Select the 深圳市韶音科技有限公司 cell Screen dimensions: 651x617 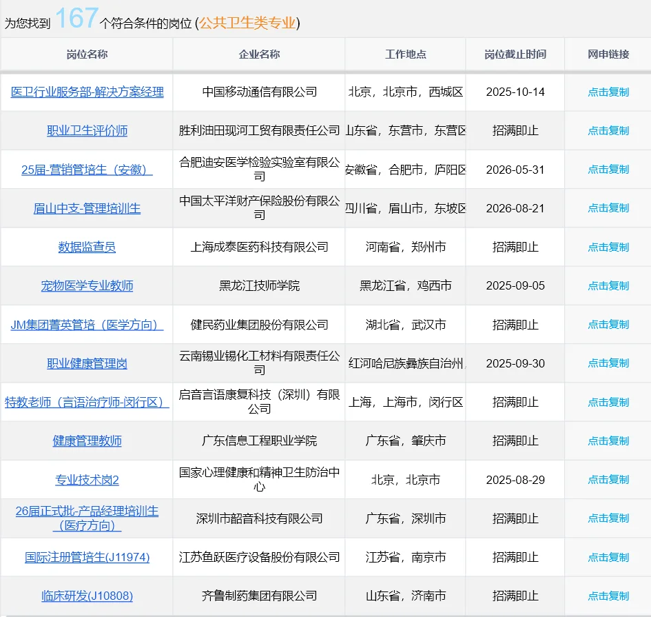tap(259, 518)
